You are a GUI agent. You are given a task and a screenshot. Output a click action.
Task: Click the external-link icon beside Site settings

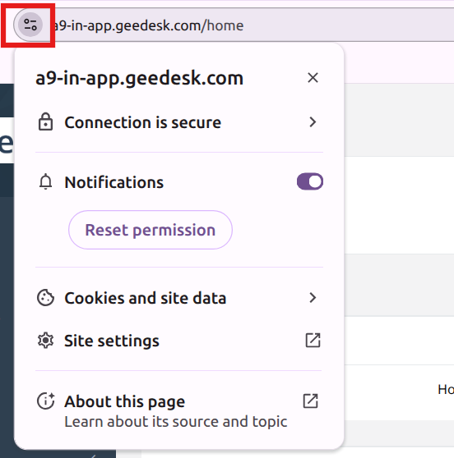(x=313, y=341)
